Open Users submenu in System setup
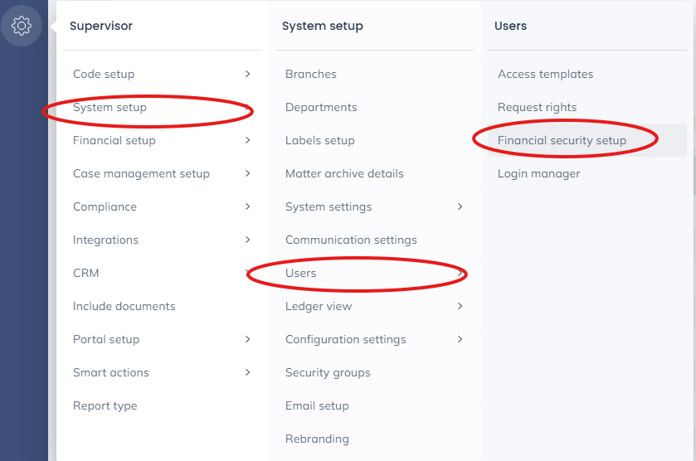Image resolution: width=696 pixels, height=461 pixels. tap(300, 273)
